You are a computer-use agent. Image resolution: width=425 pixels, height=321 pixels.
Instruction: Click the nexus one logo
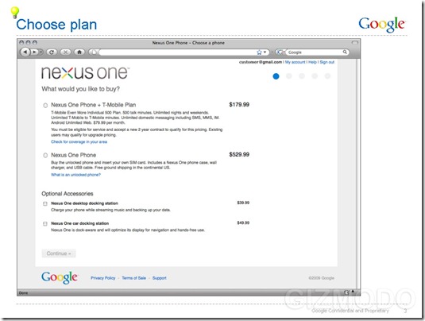(85, 72)
